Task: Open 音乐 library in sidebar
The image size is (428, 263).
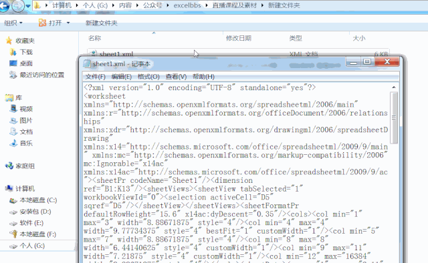Action: (x=26, y=143)
